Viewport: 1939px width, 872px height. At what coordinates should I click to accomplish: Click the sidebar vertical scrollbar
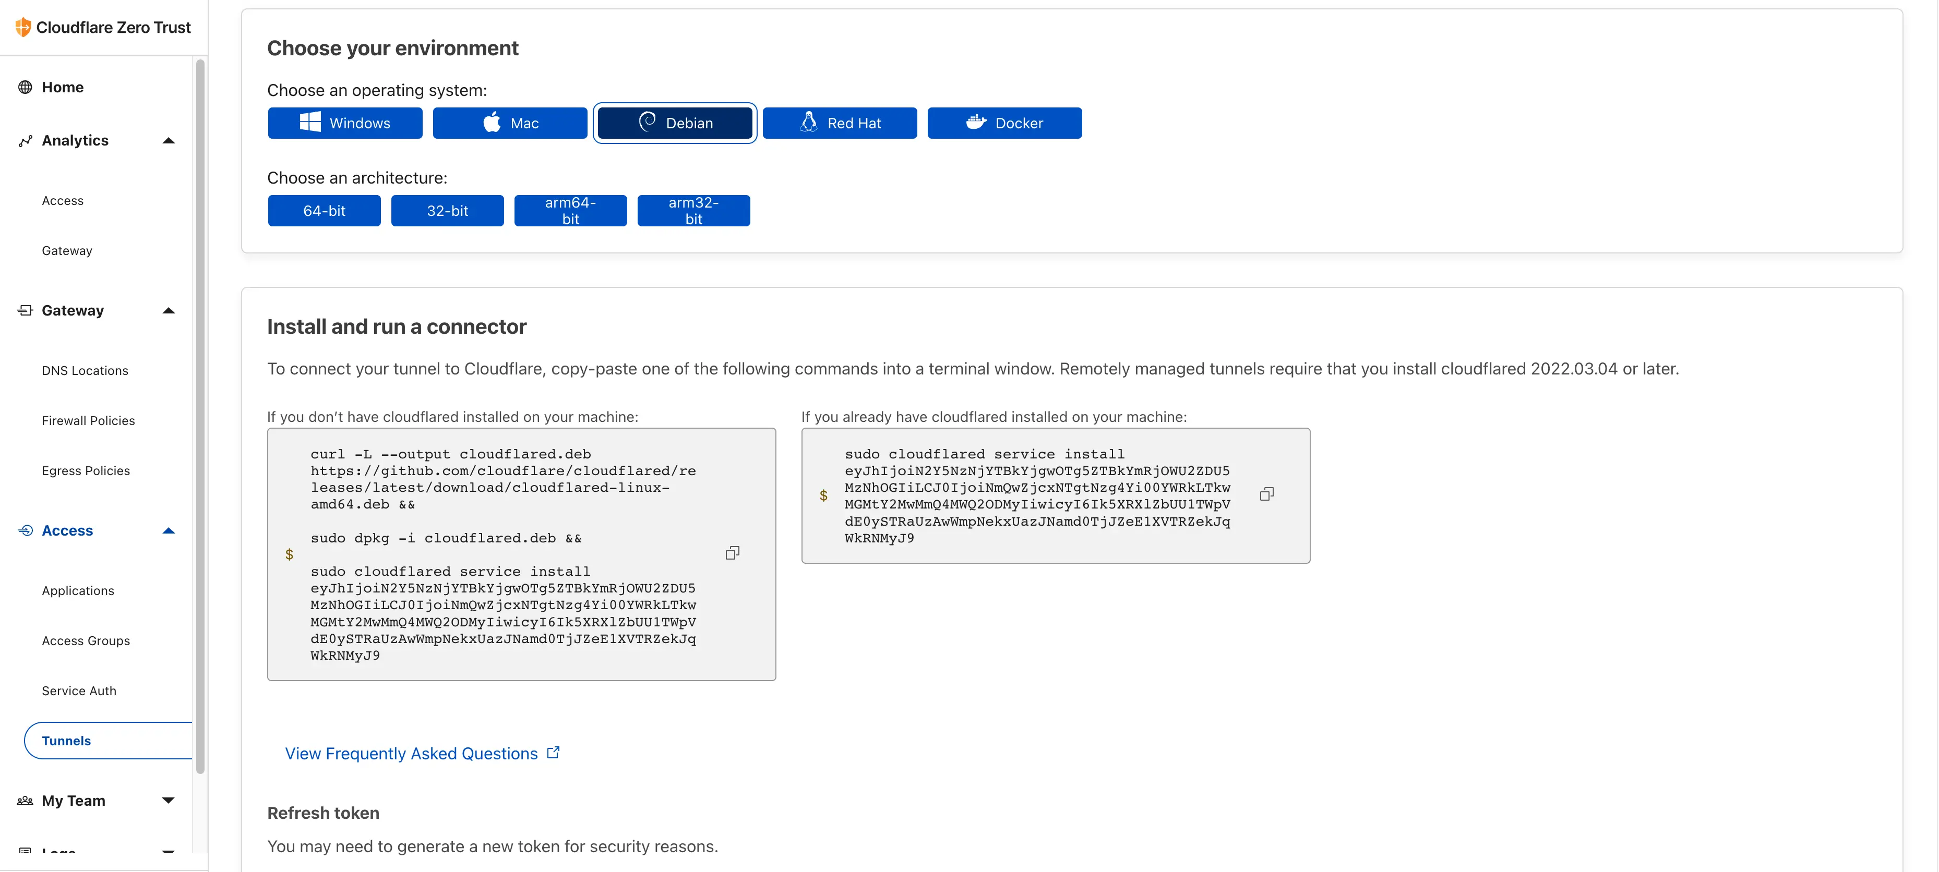tap(200, 416)
